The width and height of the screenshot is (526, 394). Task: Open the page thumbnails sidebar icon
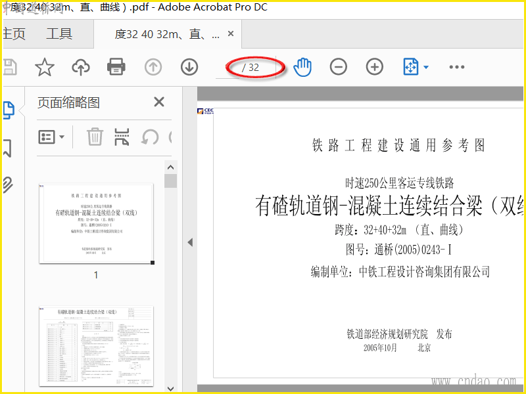(9, 110)
